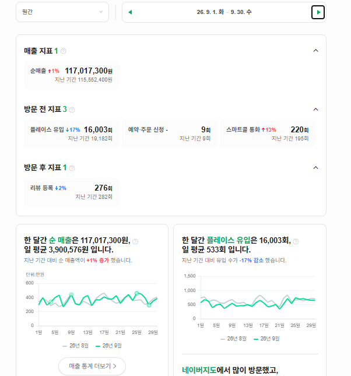Image resolution: width=351 pixels, height=376 pixels.
Task: Toggle 26년 8월 legend in sales chart
Action: tap(75, 346)
